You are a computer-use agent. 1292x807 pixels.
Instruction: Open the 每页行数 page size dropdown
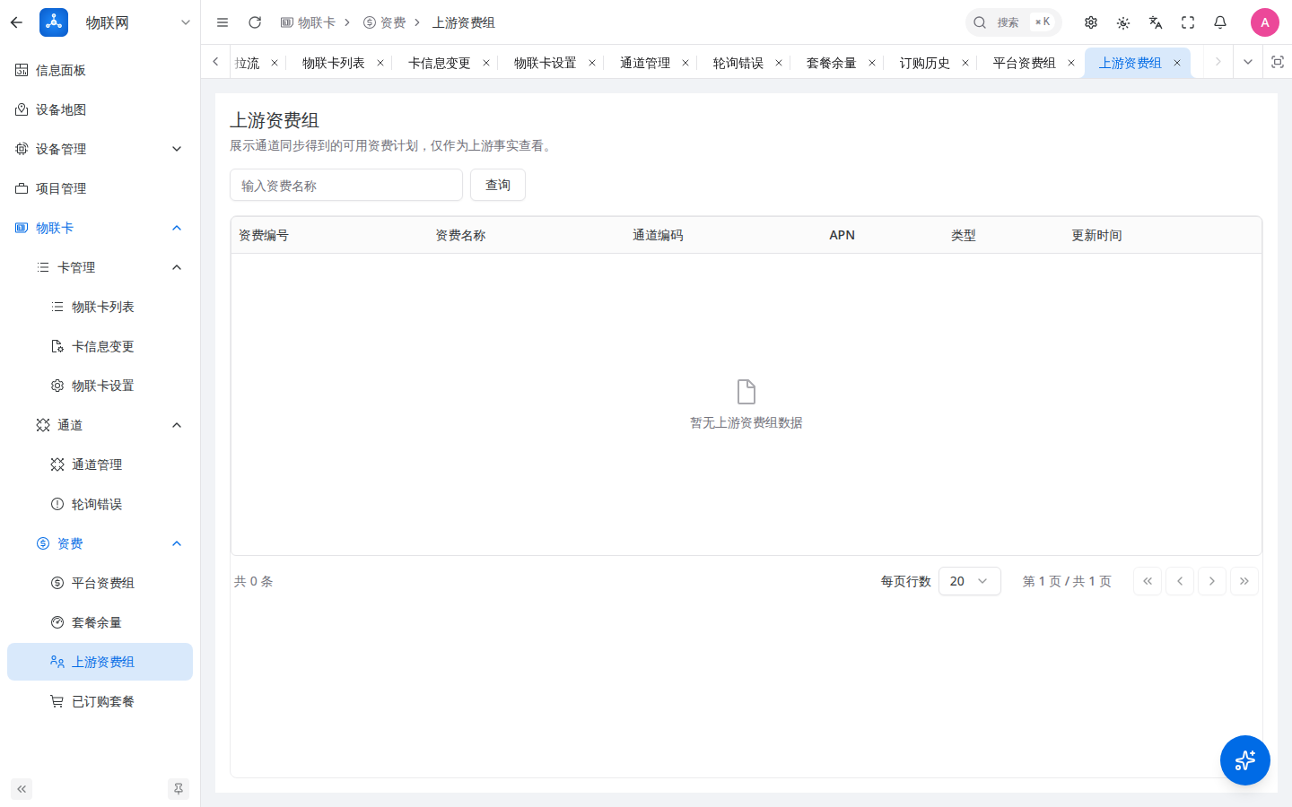pos(970,581)
